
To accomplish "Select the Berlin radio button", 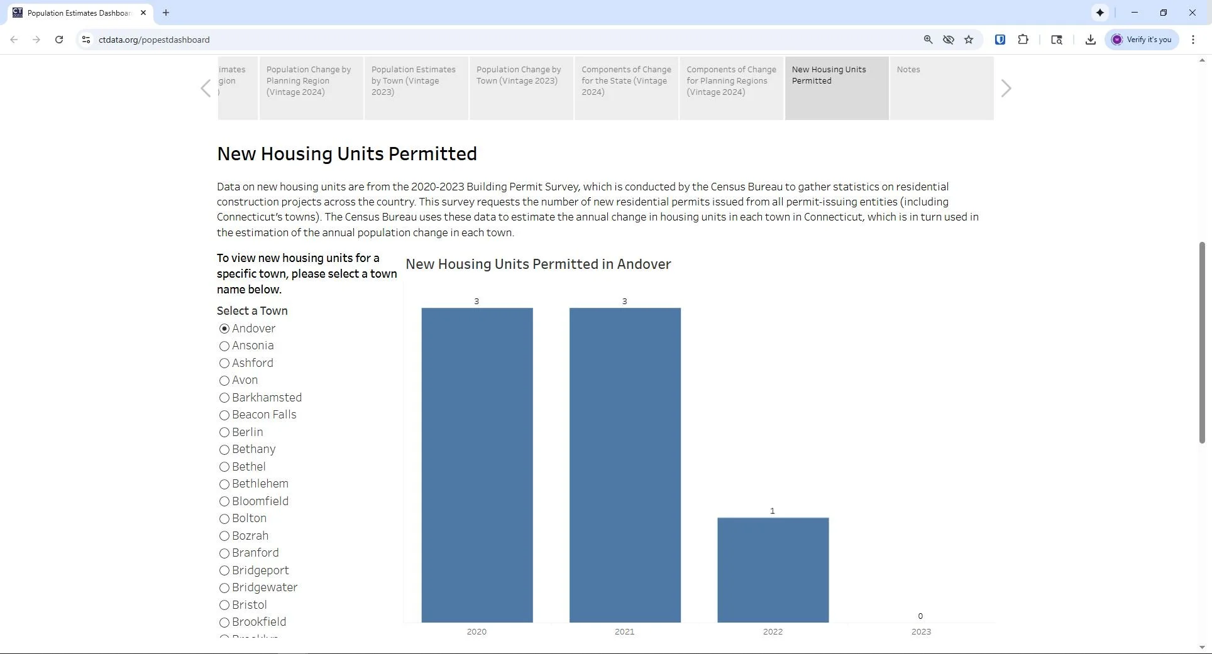I will (224, 432).
